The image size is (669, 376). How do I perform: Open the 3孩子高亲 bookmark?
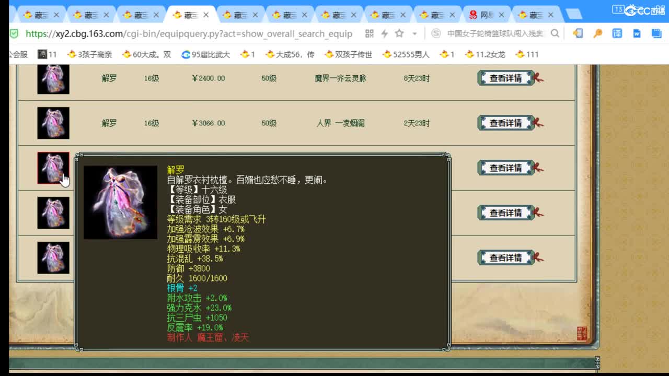[90, 54]
